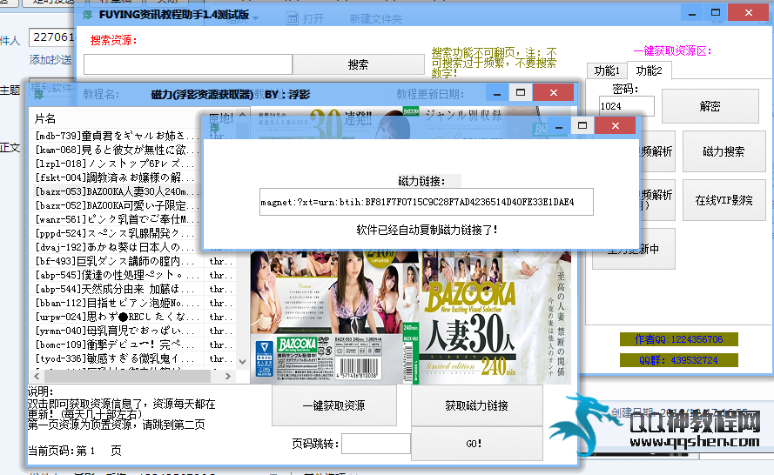This screenshot has width=774, height=475.
Task: Focus recipient field in background mail window
Action: [x=52, y=37]
